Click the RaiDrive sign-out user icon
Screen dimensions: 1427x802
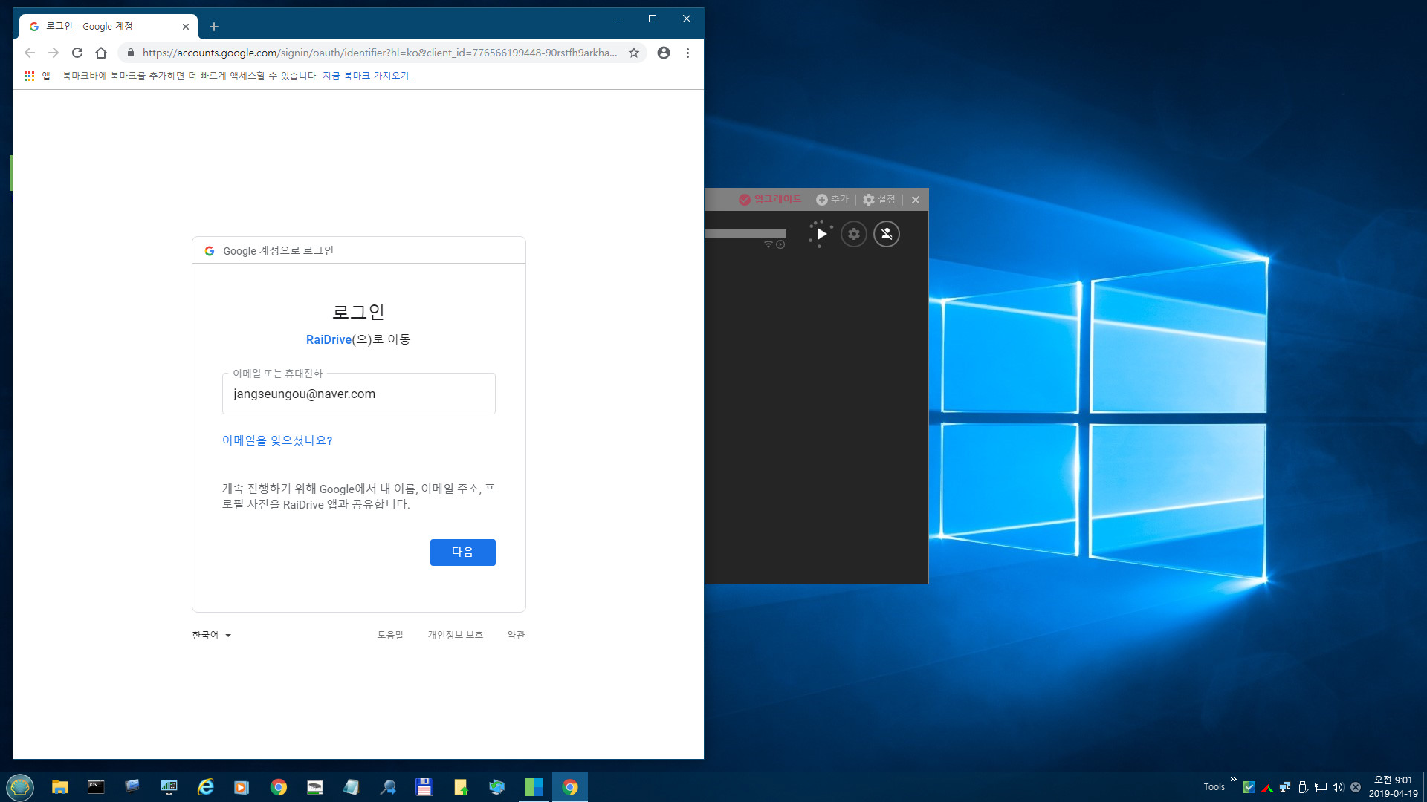tap(887, 234)
